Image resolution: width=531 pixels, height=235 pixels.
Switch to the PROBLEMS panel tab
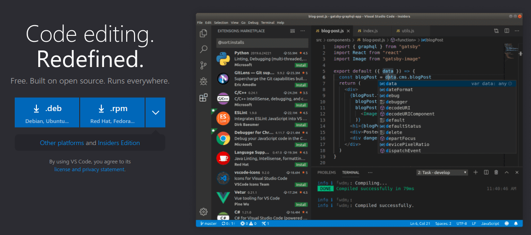pos(327,173)
